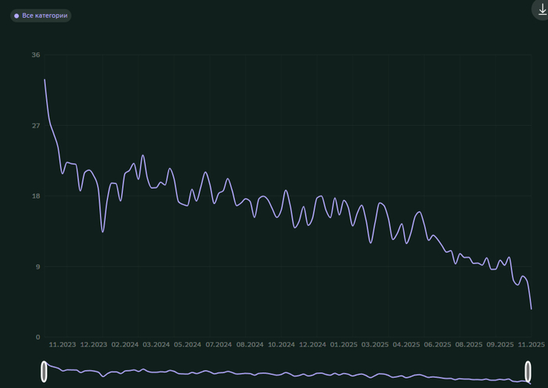
Task: Click the 27 y-axis label
Action: click(x=36, y=126)
